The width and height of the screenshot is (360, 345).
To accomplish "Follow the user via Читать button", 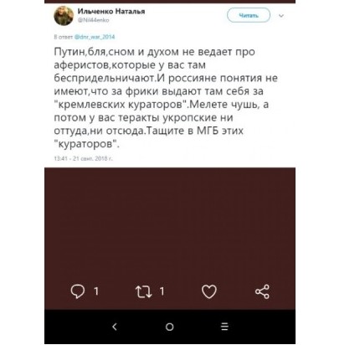I will click(x=249, y=15).
